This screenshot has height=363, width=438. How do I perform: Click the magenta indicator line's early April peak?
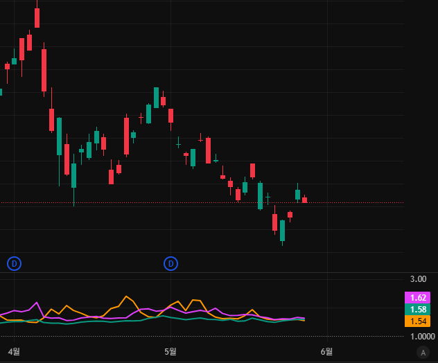pos(36,303)
